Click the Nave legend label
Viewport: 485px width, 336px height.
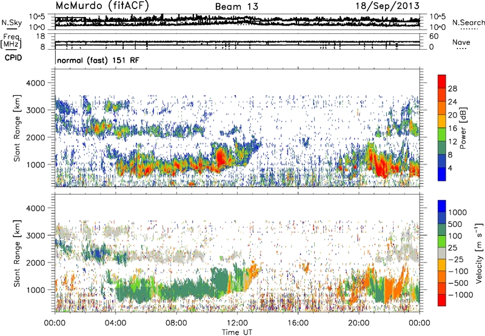pyautogui.click(x=461, y=42)
